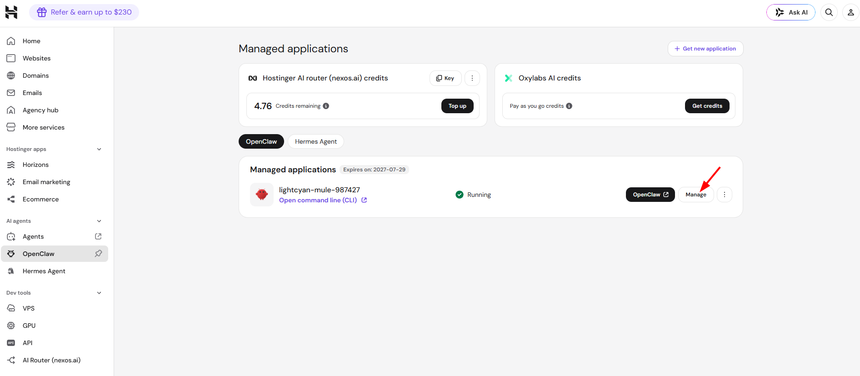Click the Hermes Agent icon
The image size is (860, 376).
click(11, 271)
